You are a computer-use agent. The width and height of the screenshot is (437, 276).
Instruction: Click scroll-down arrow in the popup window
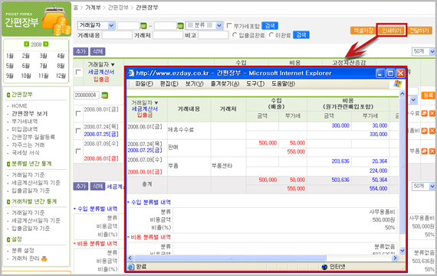402,251
